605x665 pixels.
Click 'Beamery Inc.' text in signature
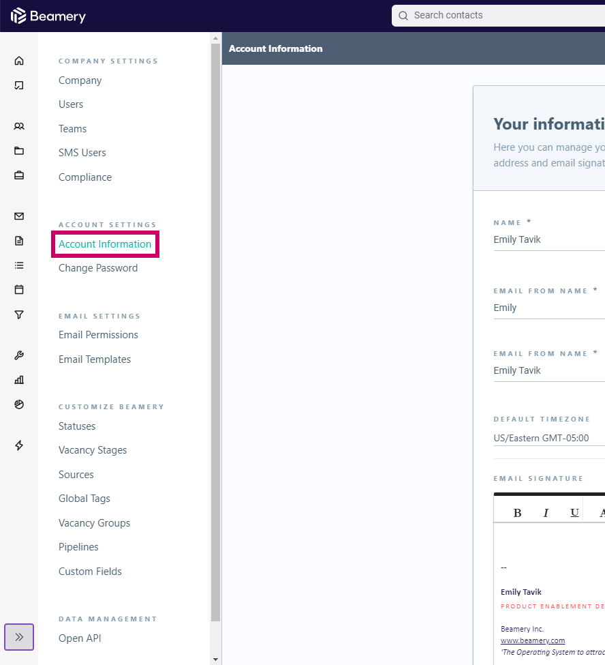(x=522, y=629)
